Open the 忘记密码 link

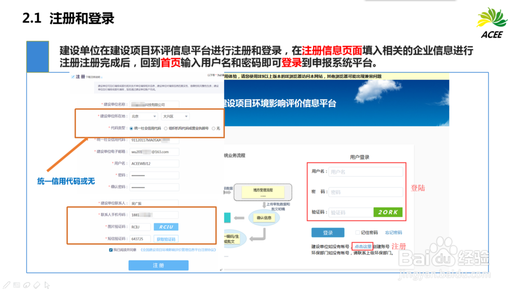tap(393, 232)
